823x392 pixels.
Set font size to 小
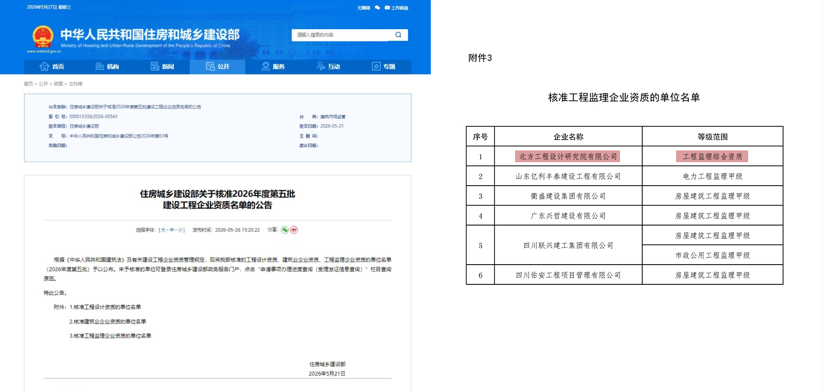[180, 230]
